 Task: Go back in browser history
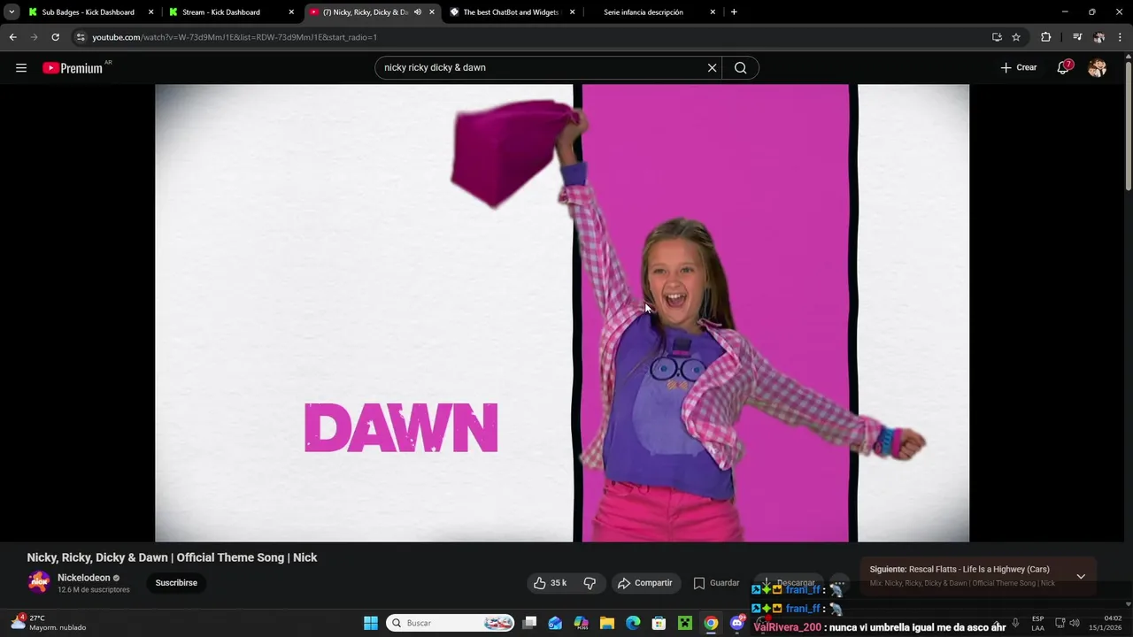point(12,37)
